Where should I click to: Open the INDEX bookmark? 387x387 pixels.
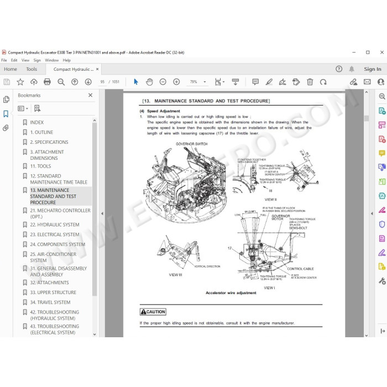[37, 122]
